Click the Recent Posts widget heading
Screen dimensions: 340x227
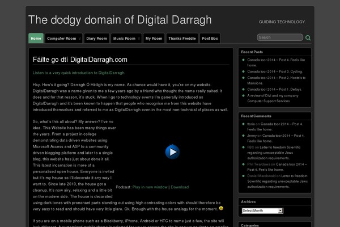[252, 52]
